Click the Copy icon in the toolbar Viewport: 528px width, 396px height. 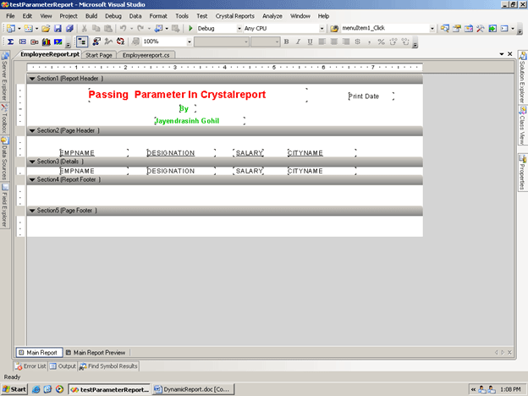96,29
